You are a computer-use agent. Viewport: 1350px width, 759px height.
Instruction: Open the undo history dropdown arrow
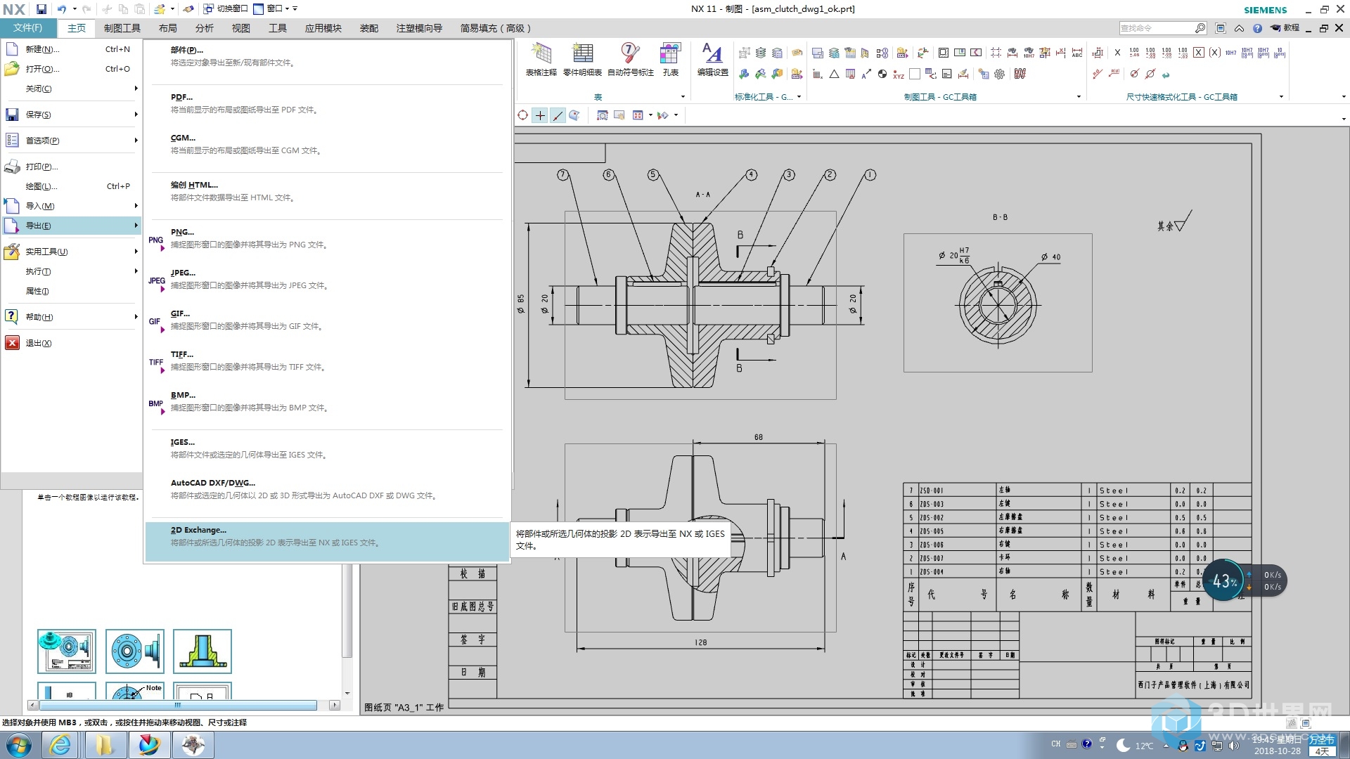pos(75,9)
